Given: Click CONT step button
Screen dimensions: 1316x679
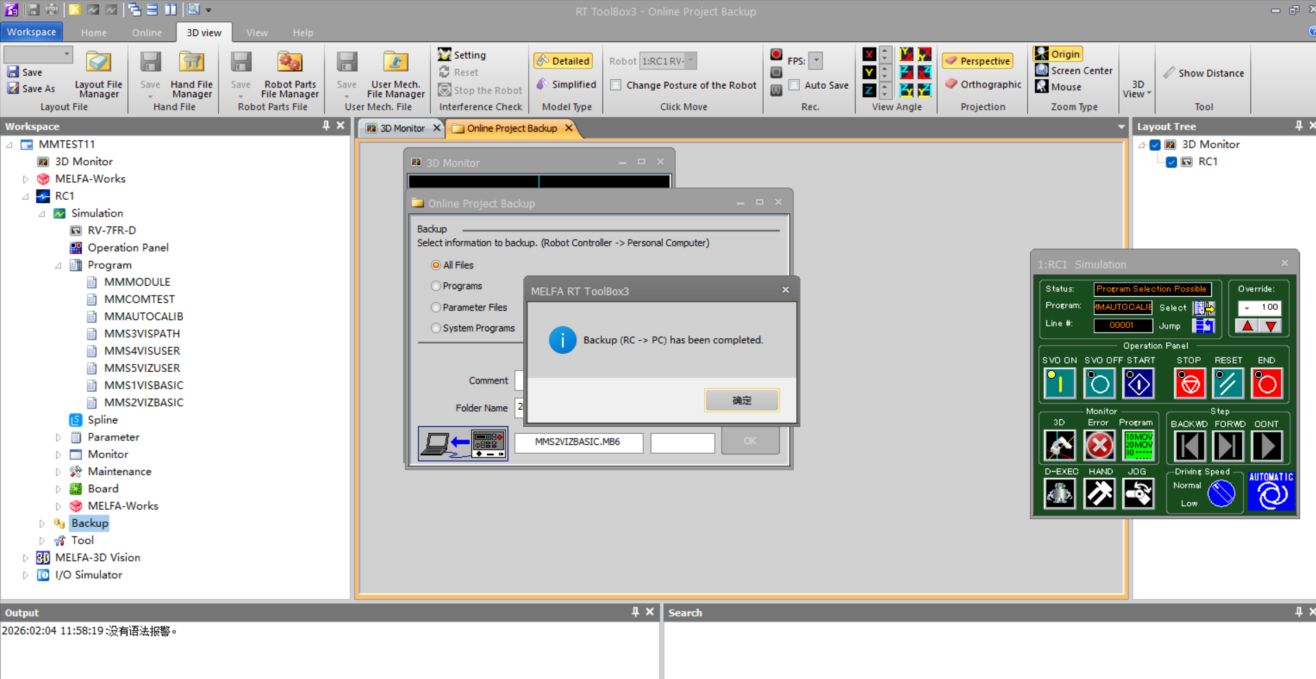Looking at the screenshot, I should click(1266, 446).
